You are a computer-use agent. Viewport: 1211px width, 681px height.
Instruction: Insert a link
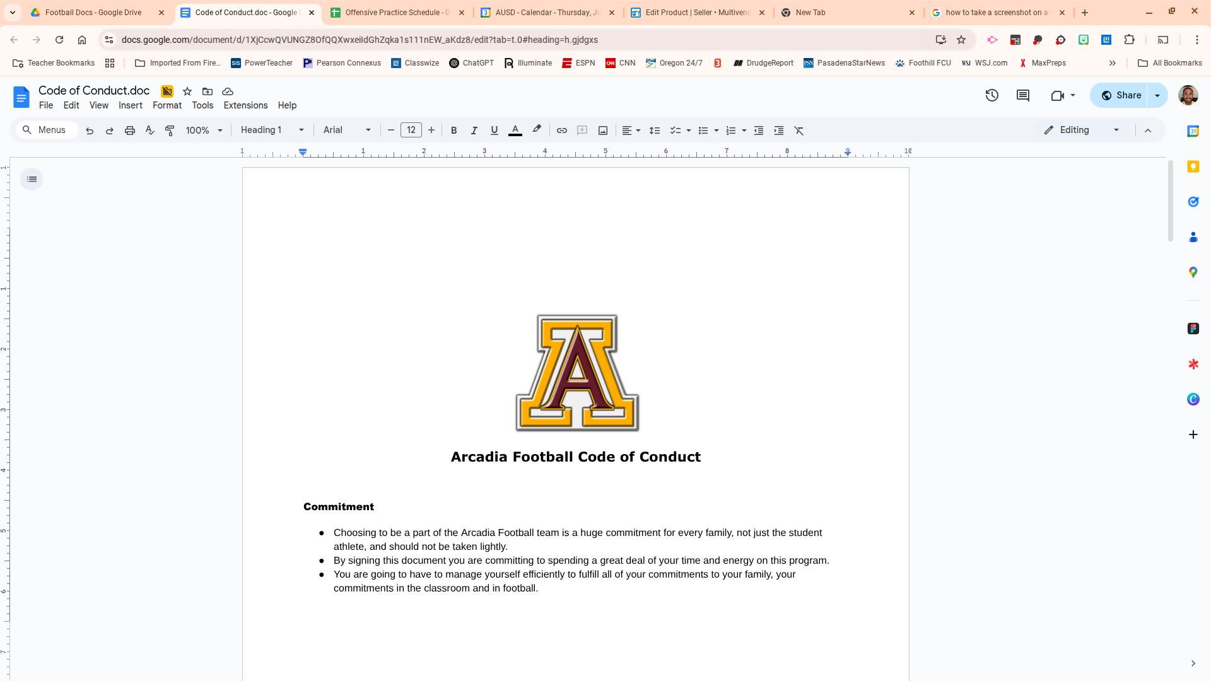click(x=562, y=131)
